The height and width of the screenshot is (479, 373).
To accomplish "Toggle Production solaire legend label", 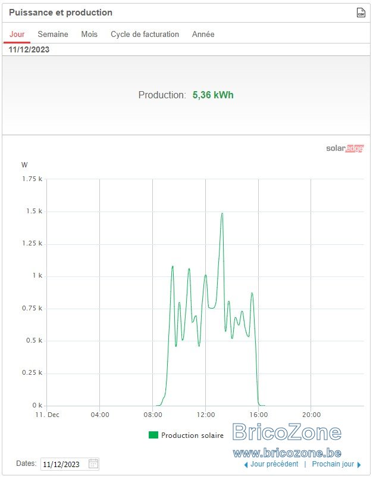I will pos(192,435).
